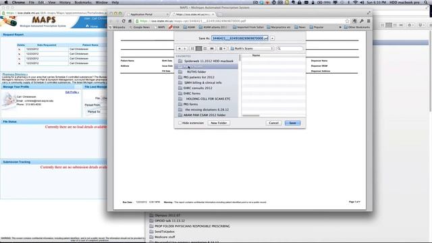Viewport: 432px width, 243px height.
Task: Collapse the save dialog using the arrow beside filename
Action: [272, 38]
